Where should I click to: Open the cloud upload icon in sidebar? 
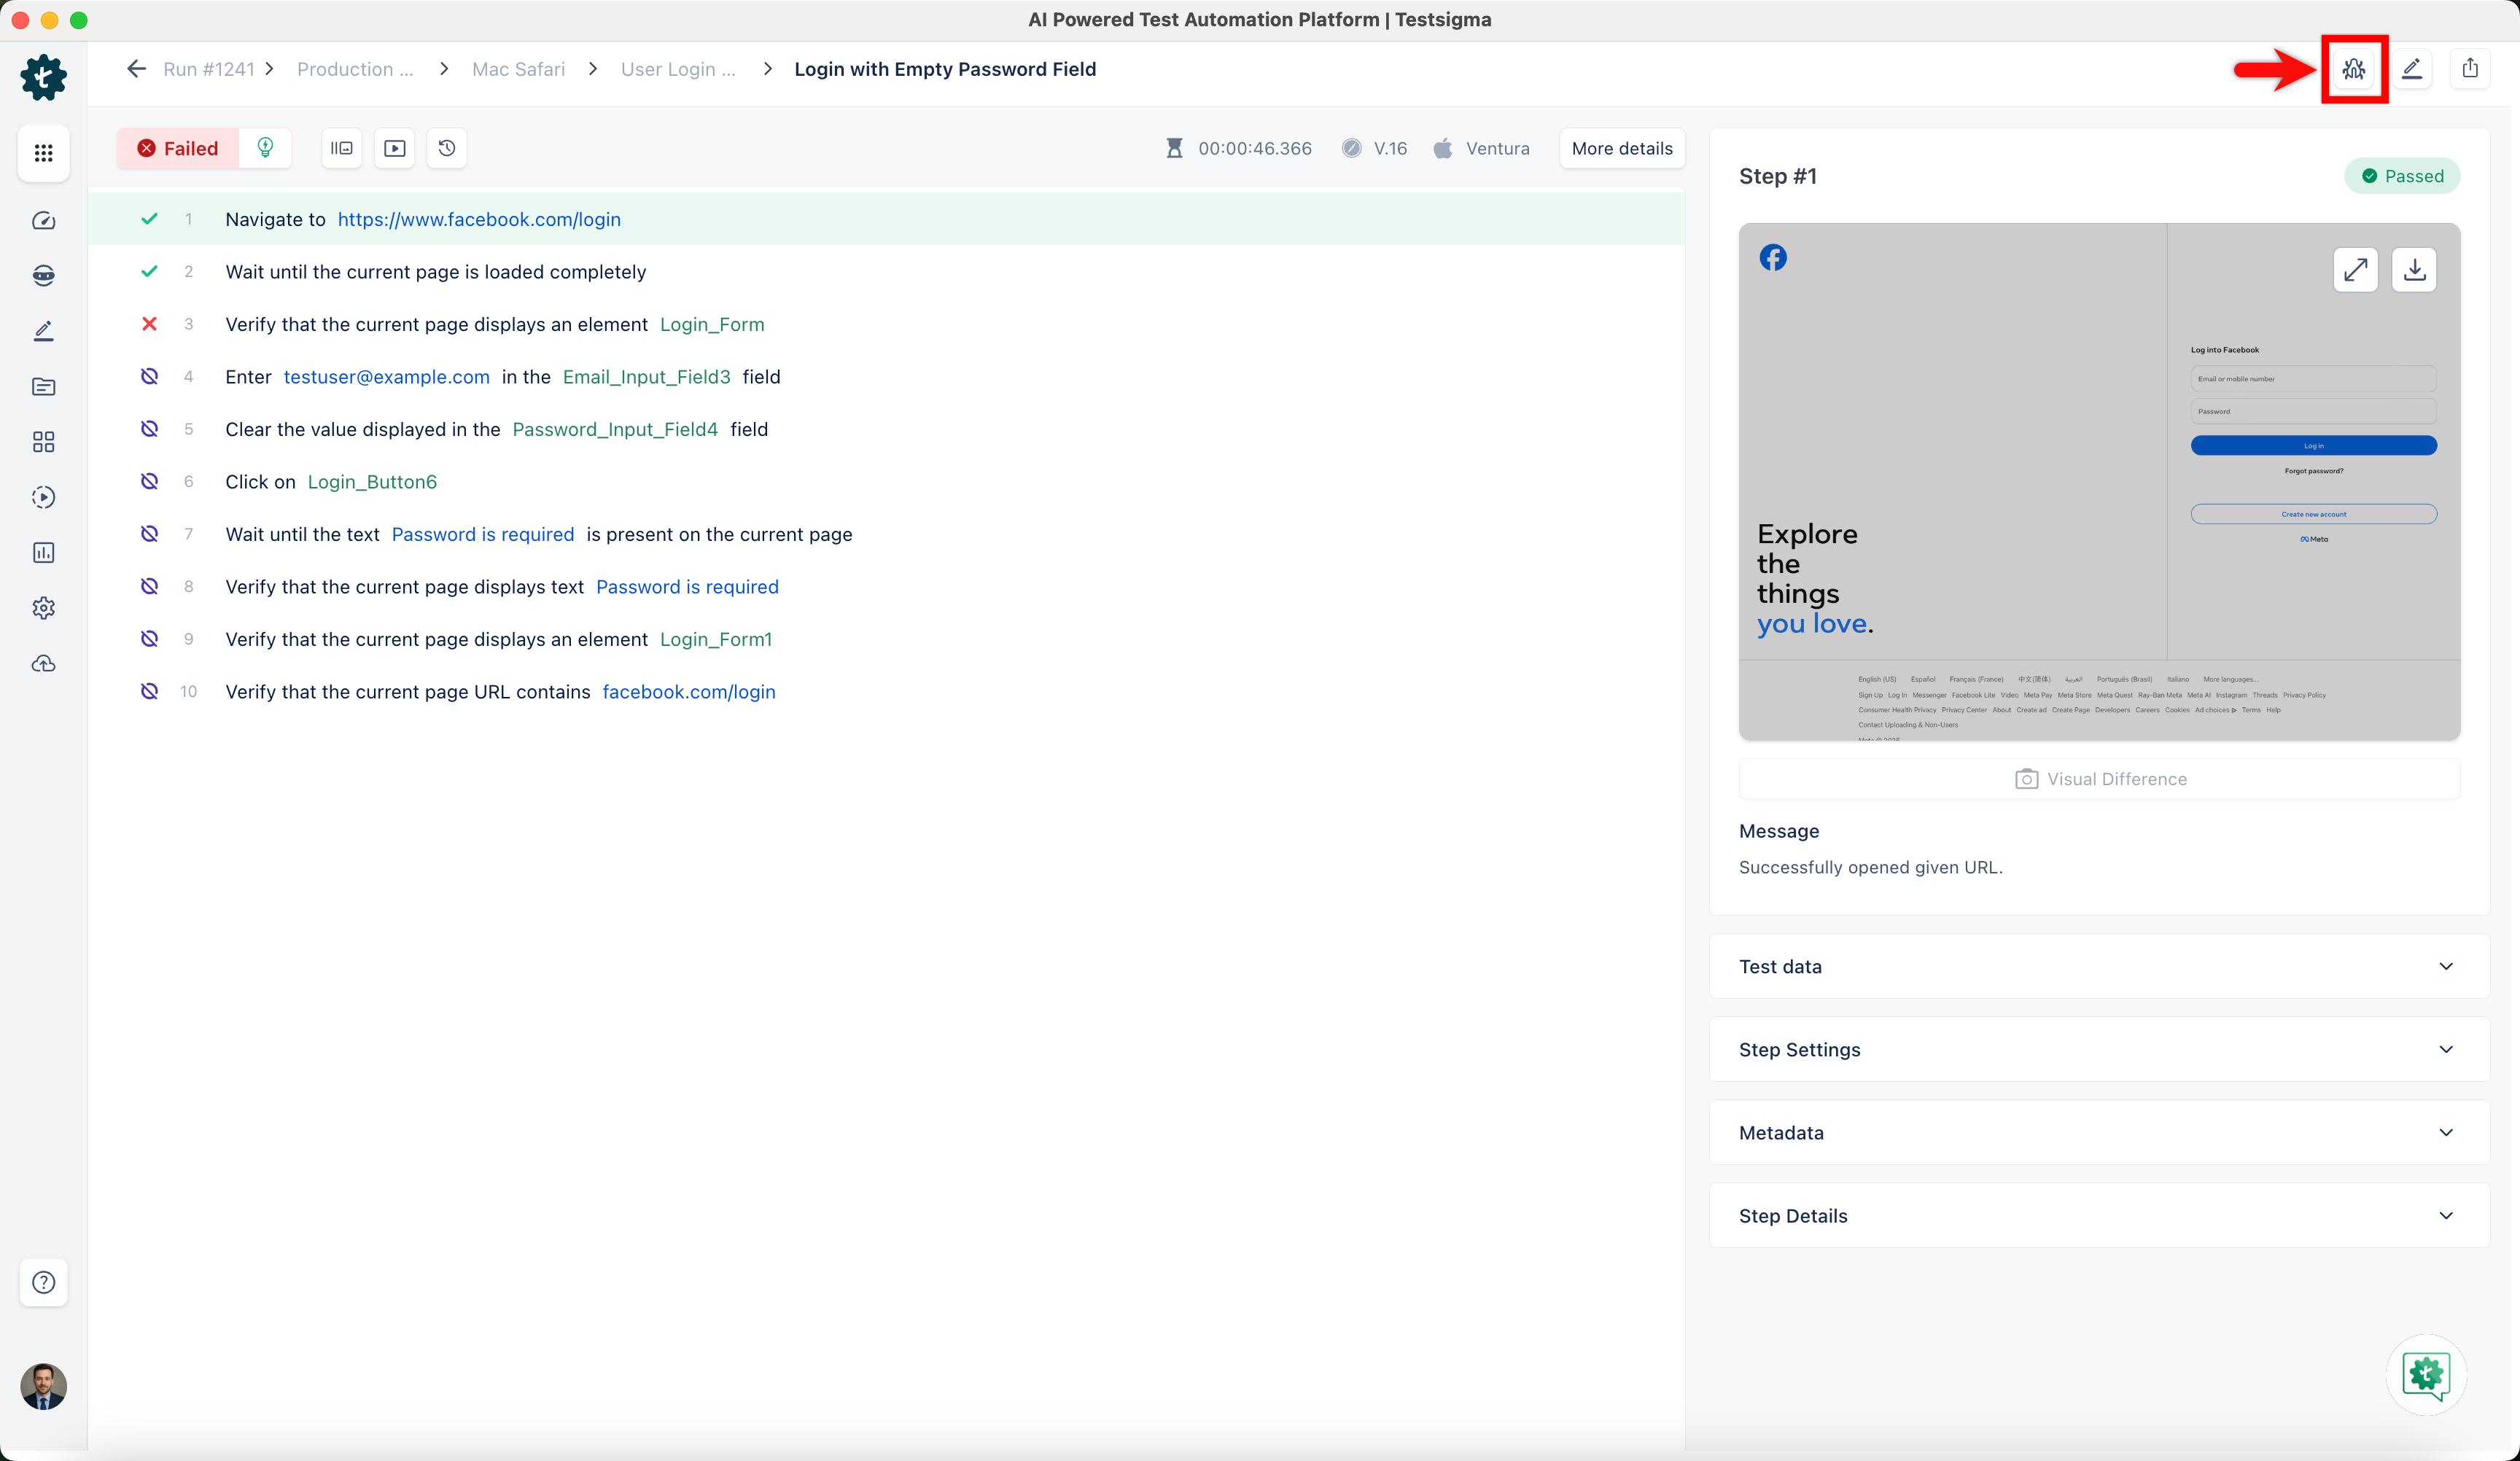click(43, 664)
